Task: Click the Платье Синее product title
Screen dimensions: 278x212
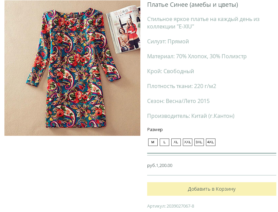Action: coord(193,5)
